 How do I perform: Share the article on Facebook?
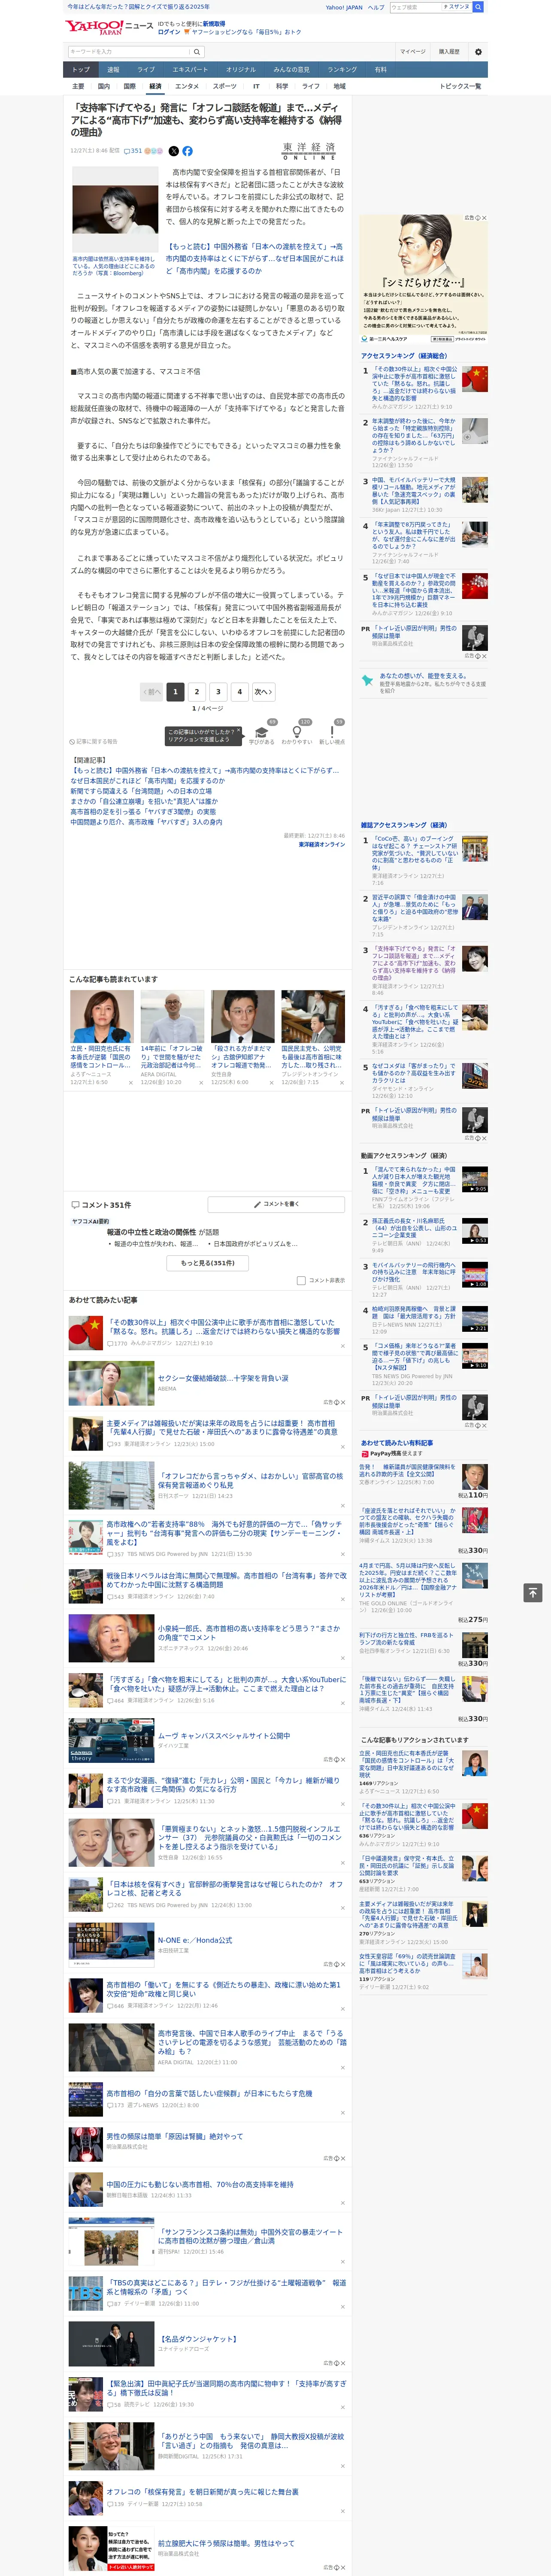point(187,151)
